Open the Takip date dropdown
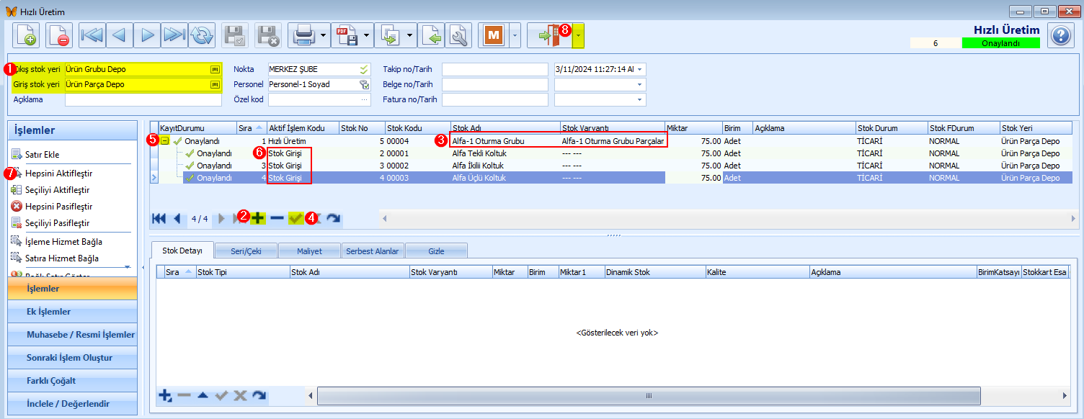 point(639,69)
